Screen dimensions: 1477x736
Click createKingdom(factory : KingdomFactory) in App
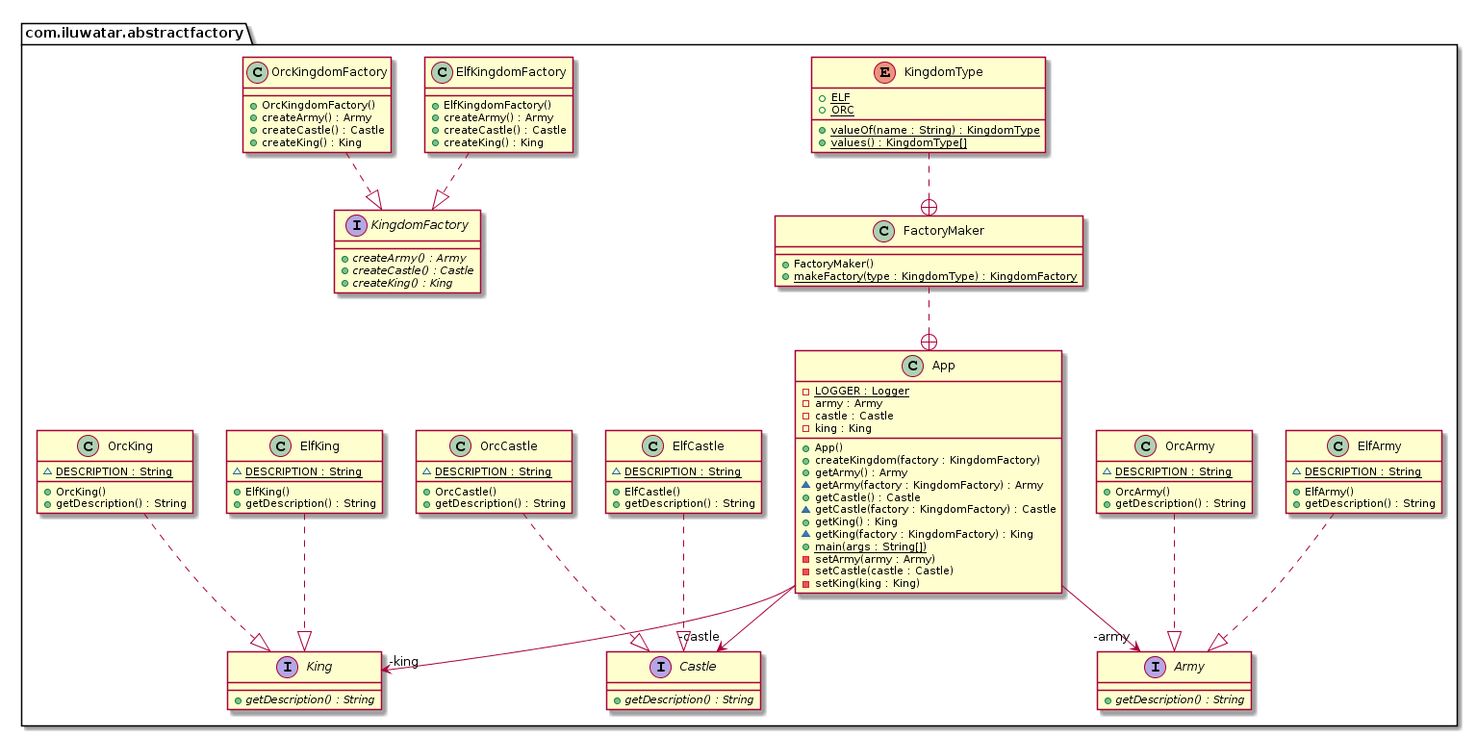(x=927, y=460)
